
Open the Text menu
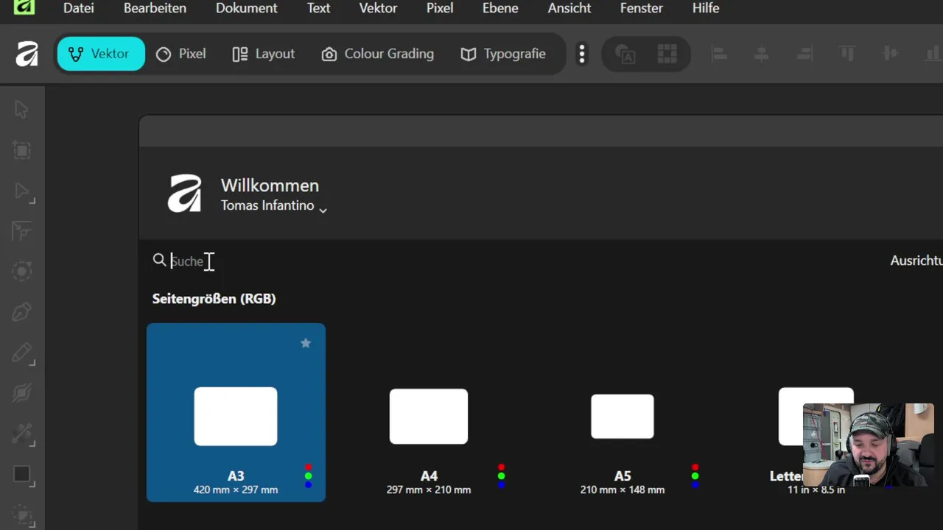click(318, 8)
